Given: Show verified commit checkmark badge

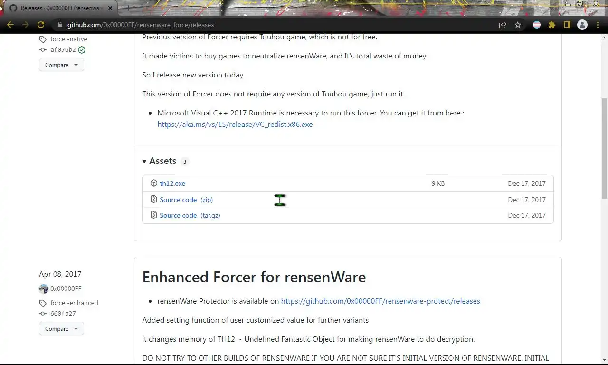Looking at the screenshot, I should pyautogui.click(x=82, y=50).
